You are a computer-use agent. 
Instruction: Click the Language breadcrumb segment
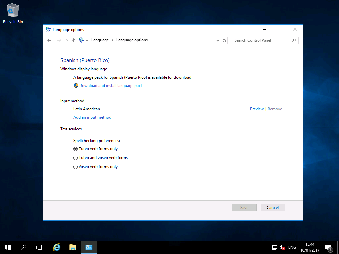click(100, 40)
